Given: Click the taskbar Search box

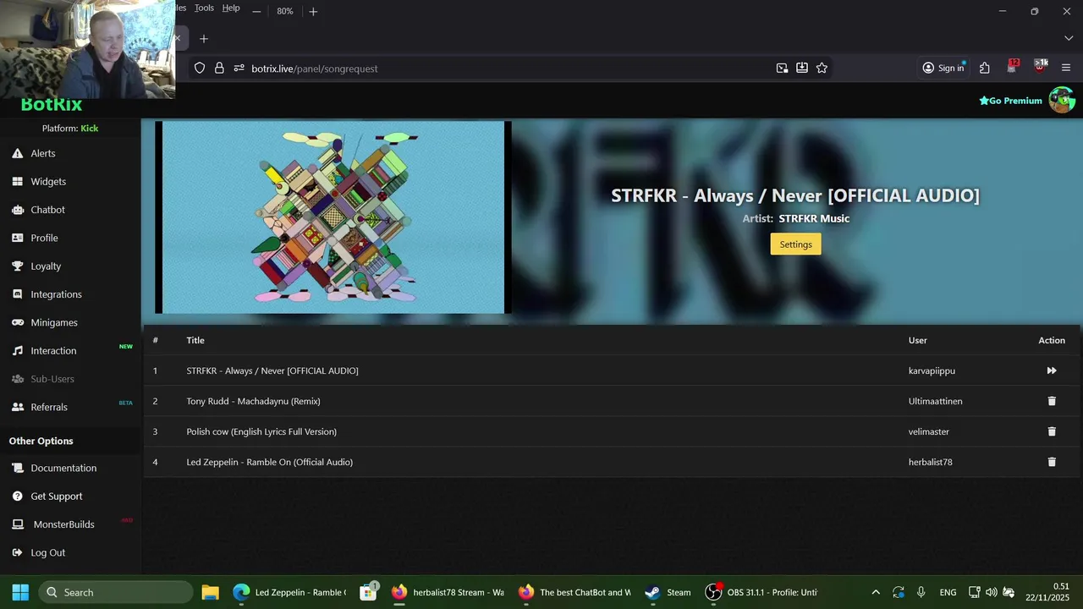Looking at the screenshot, I should (116, 592).
